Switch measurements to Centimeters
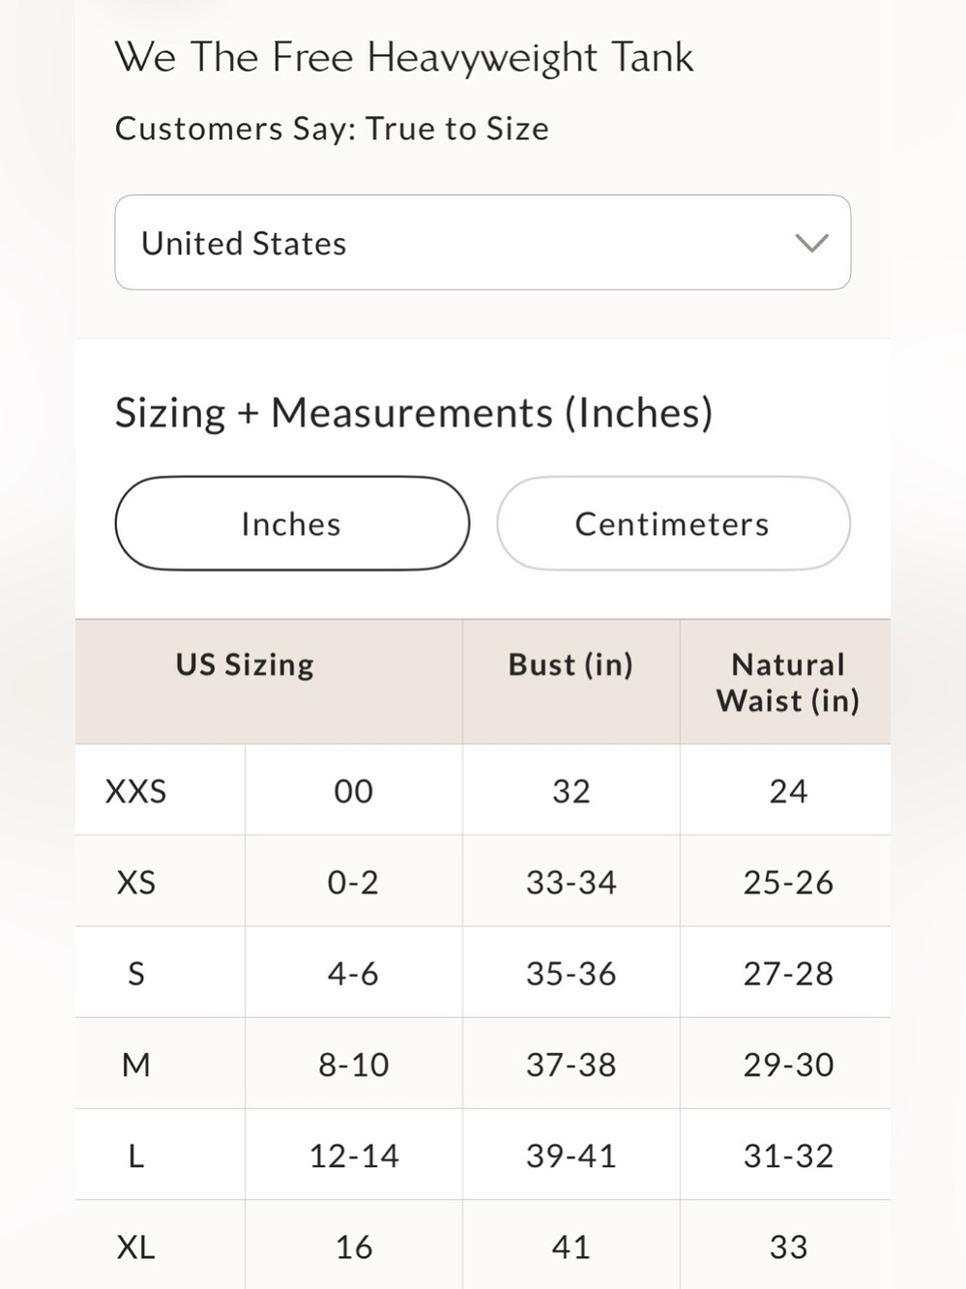The width and height of the screenshot is (966, 1289). pos(673,523)
